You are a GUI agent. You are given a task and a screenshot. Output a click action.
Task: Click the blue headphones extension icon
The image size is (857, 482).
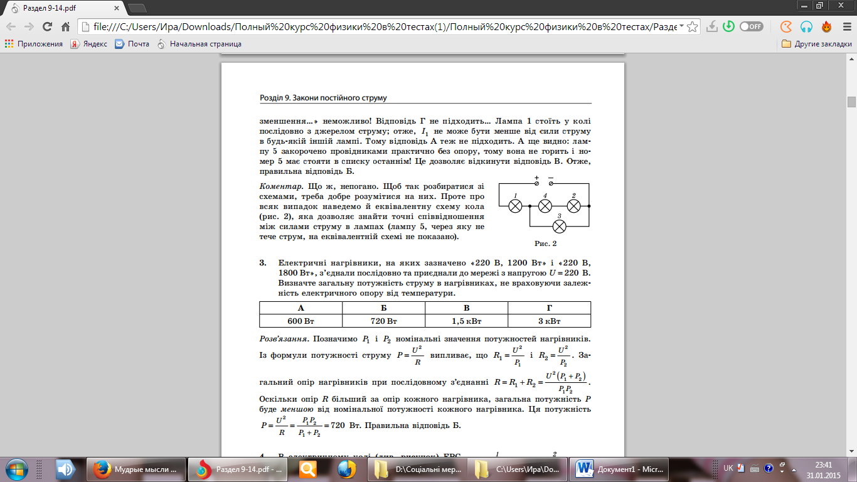pyautogui.click(x=807, y=26)
